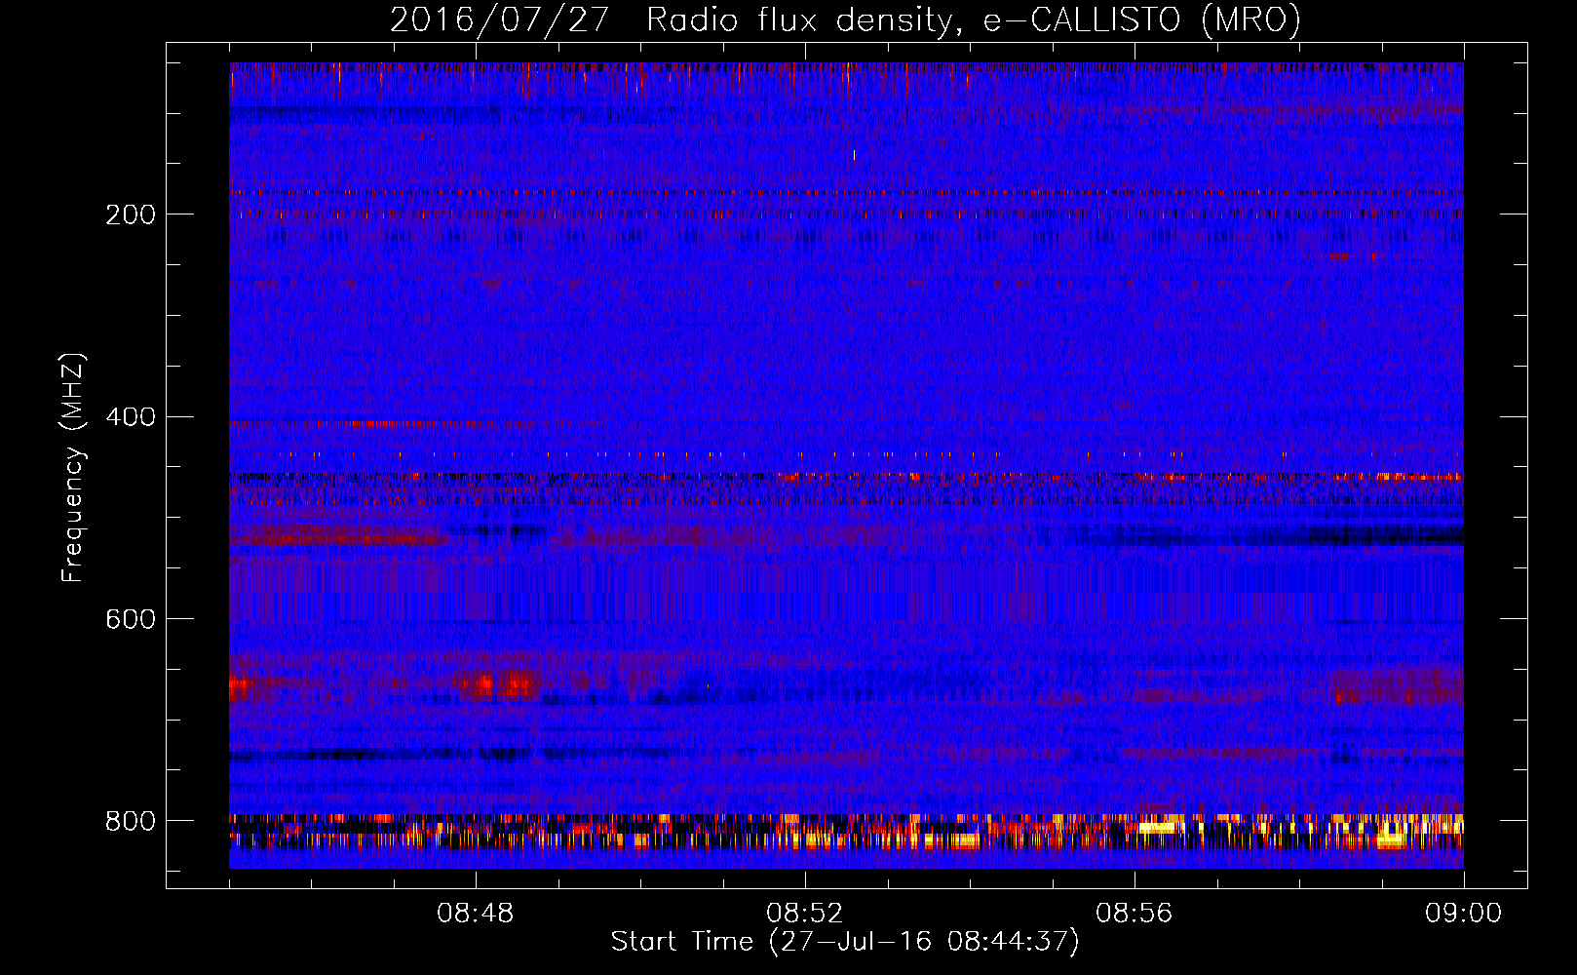The width and height of the screenshot is (1577, 975).
Task: Click the "08:56" time tick label
Action: click(1135, 914)
